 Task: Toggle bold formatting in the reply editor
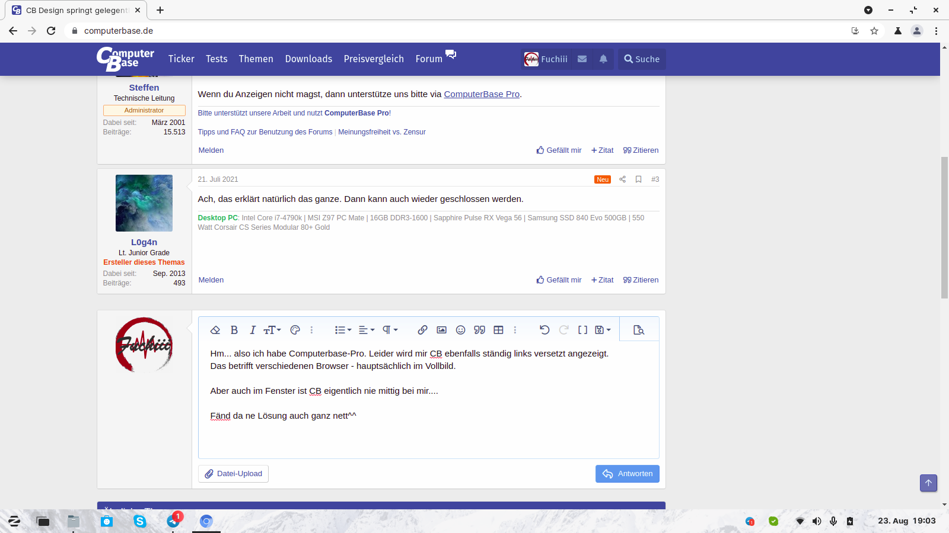point(234,330)
